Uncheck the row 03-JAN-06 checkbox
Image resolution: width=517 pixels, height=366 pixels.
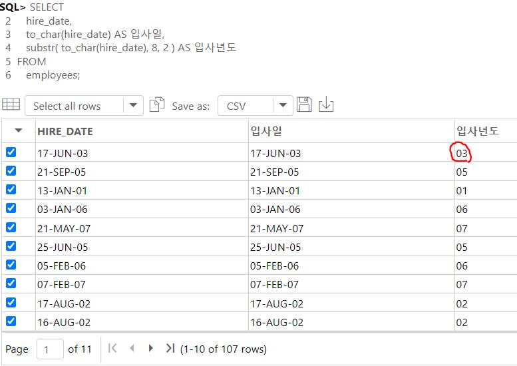pos(11,208)
